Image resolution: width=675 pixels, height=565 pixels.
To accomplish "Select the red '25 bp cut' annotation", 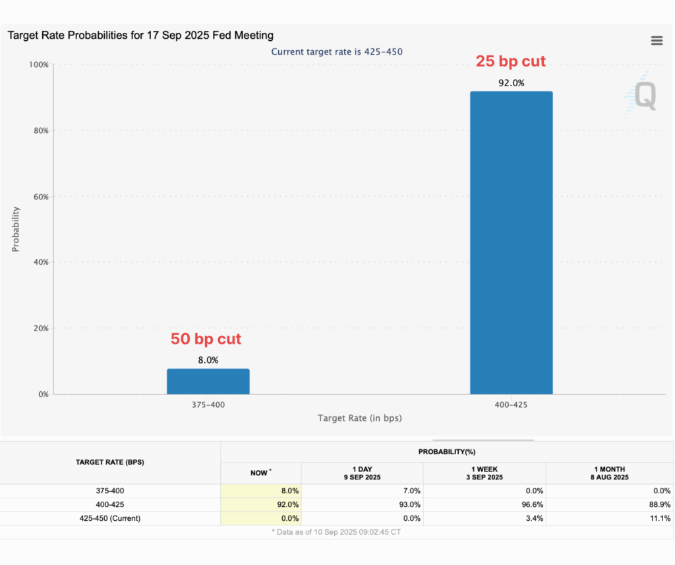I will (x=511, y=62).
